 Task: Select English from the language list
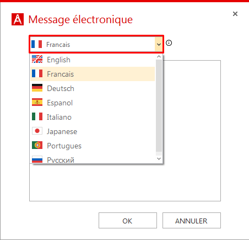point(93,60)
